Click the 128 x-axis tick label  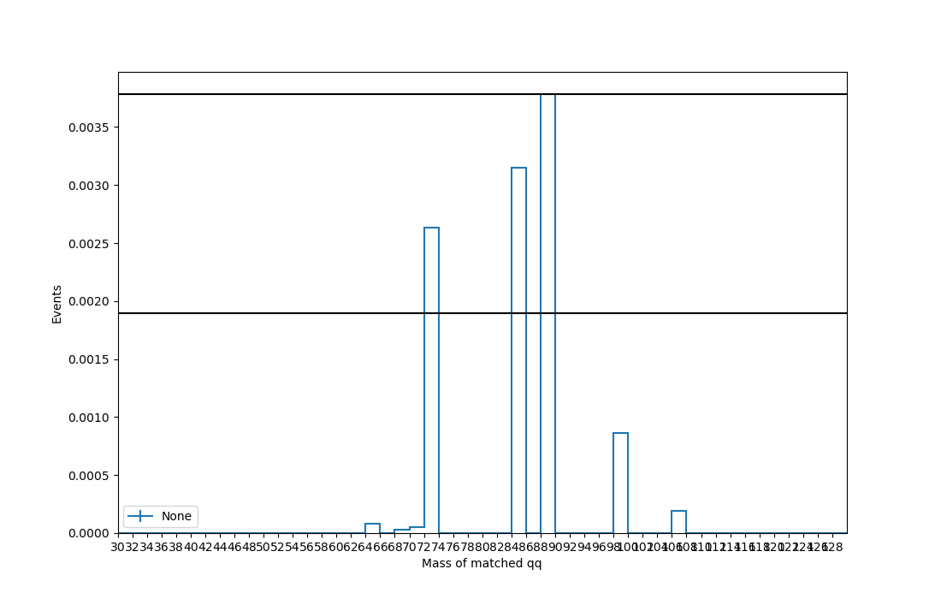click(x=832, y=547)
